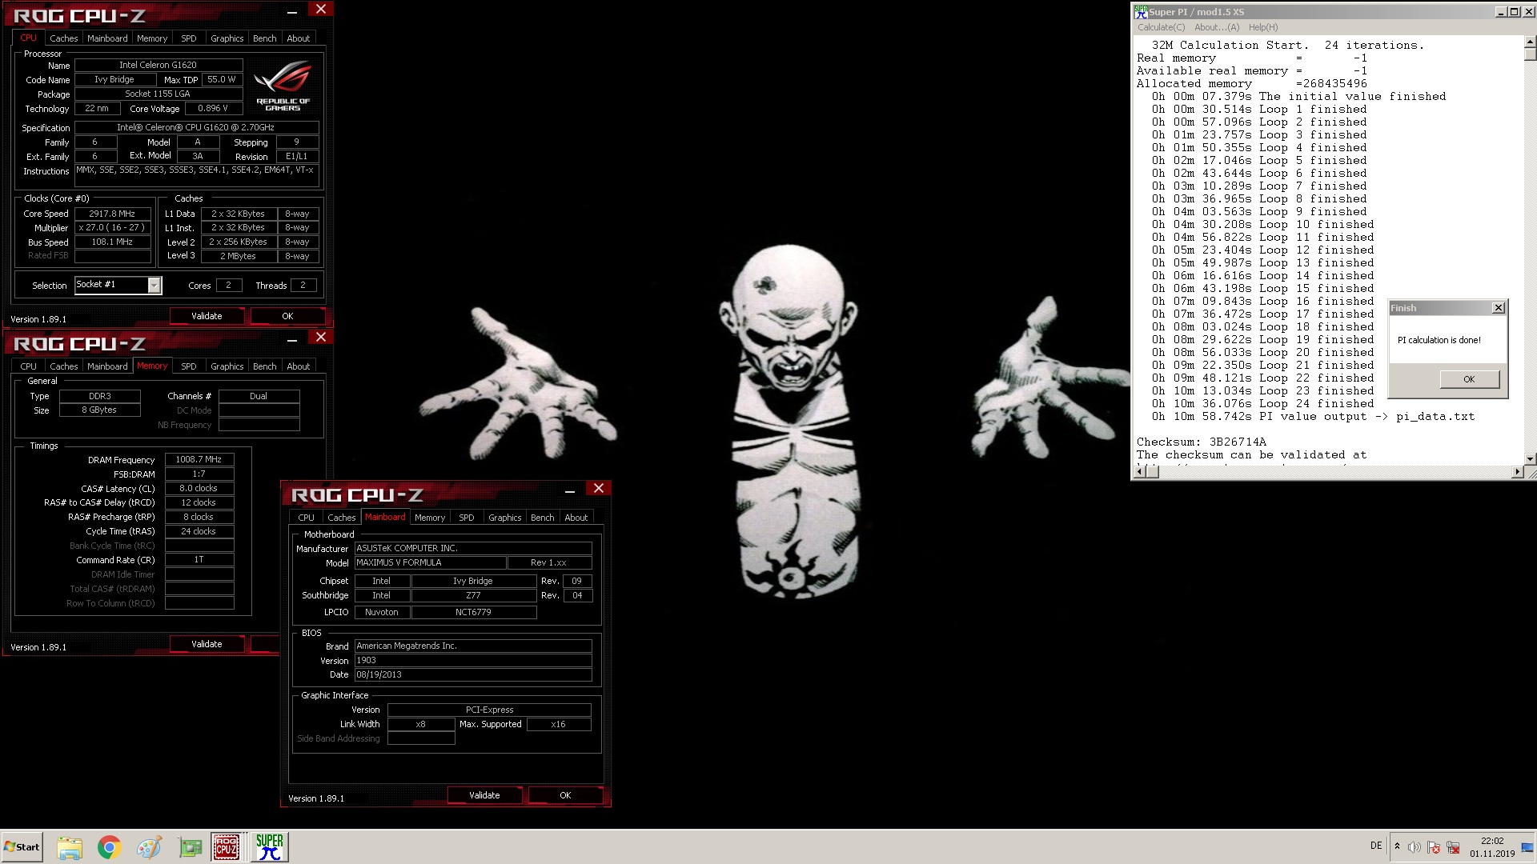Close the Mainboard CPU-Z window
This screenshot has width=1537, height=864.
[x=598, y=489]
